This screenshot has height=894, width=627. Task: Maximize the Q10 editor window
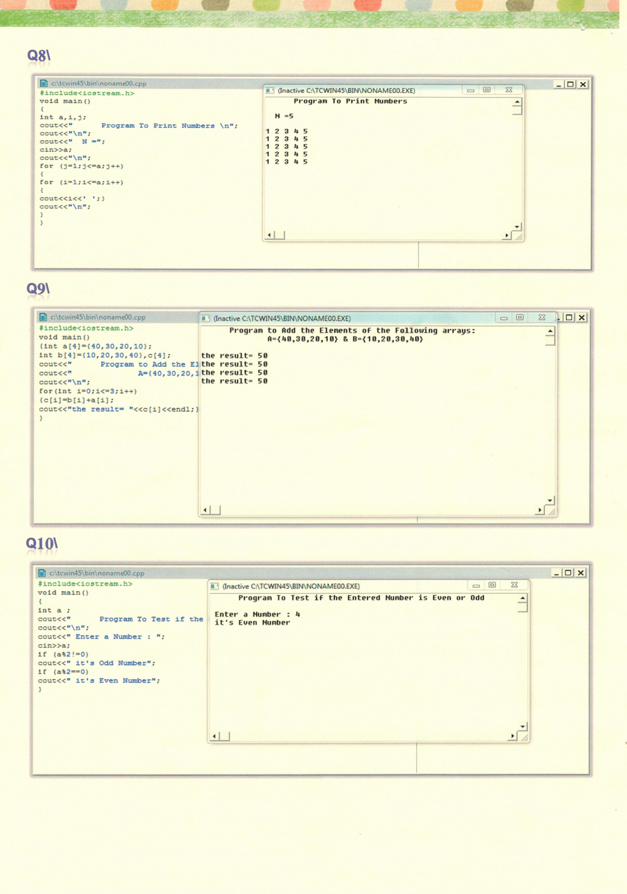pyautogui.click(x=569, y=573)
